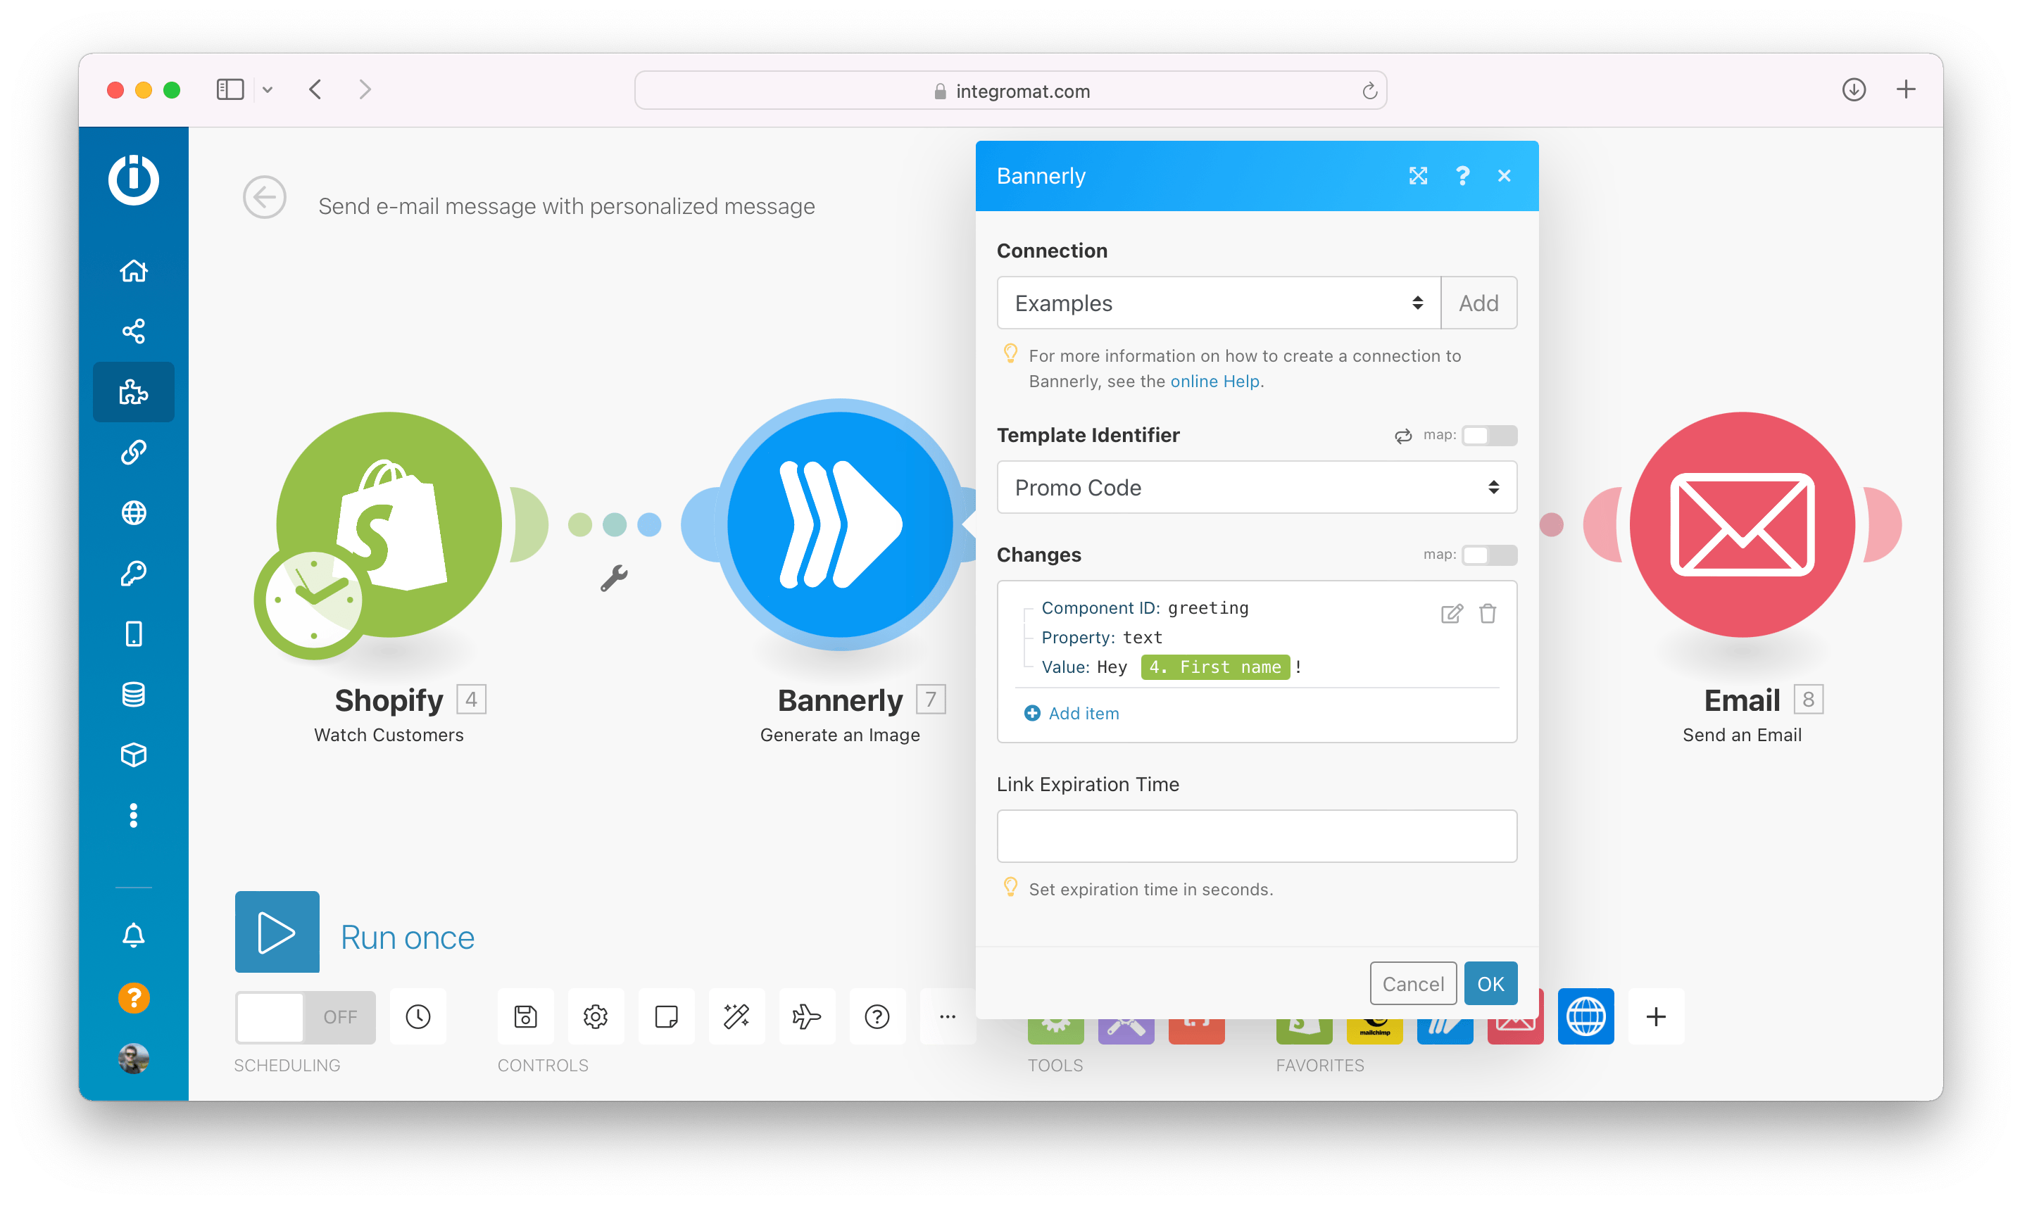Open Connections link icon in sidebar
Viewport: 2022px width, 1205px height.
pyautogui.click(x=133, y=451)
